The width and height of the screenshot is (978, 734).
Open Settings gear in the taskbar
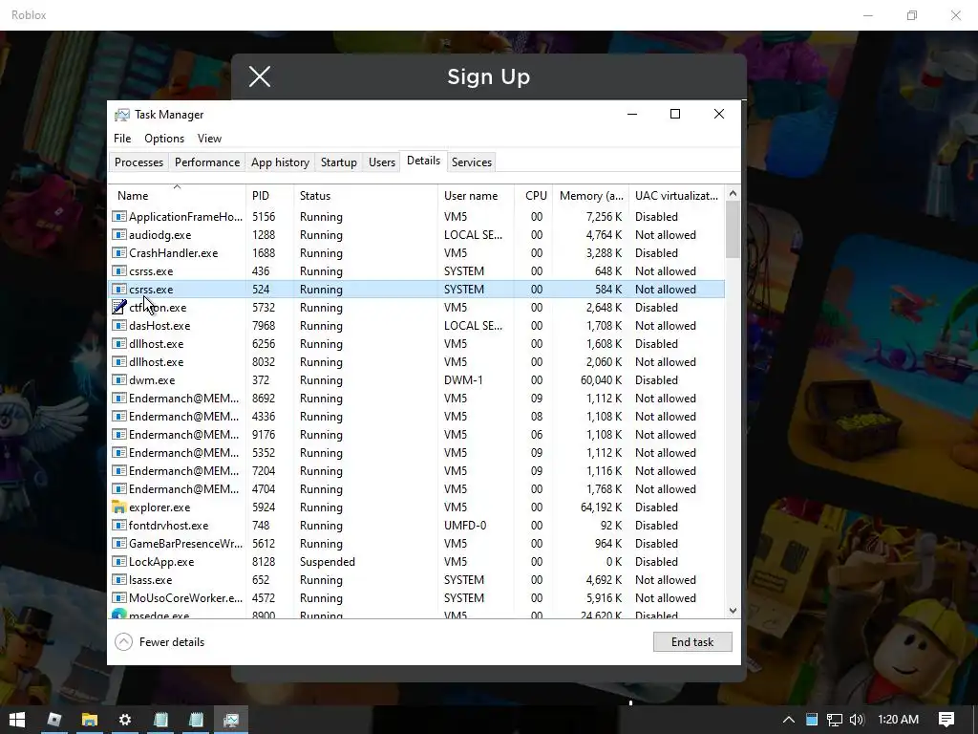point(125,720)
